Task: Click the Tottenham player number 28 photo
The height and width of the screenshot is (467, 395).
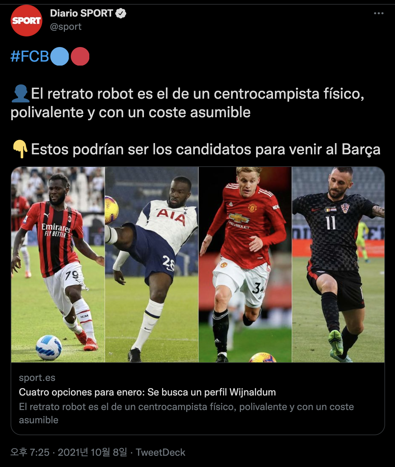Action: click(152, 264)
